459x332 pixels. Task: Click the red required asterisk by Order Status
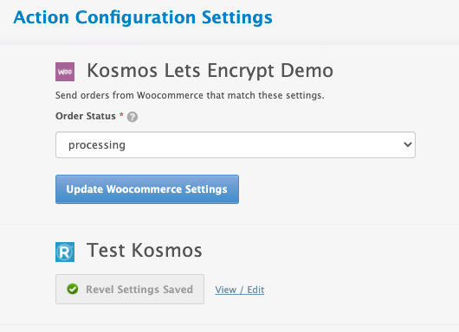[x=121, y=115]
